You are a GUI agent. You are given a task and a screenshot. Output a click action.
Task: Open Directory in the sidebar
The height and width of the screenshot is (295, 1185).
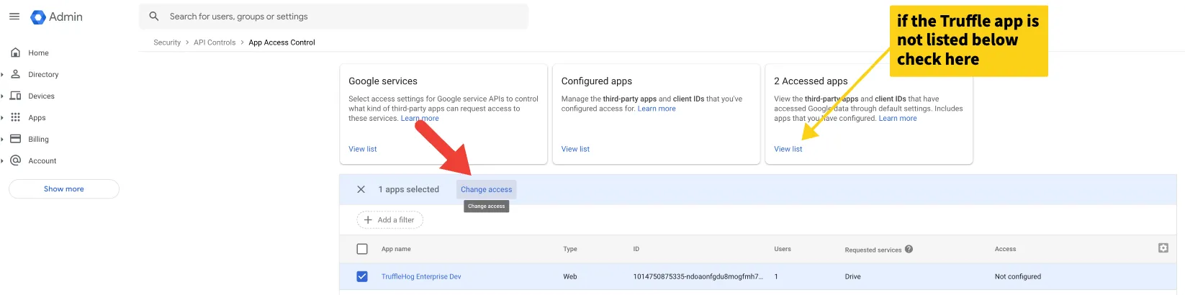[43, 74]
